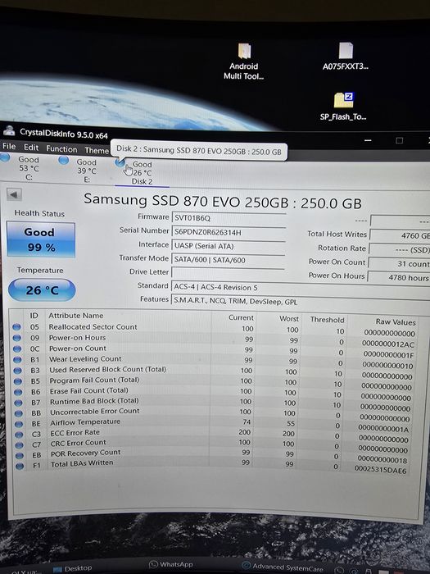Open WhatsApp from the taskbar

click(171, 564)
